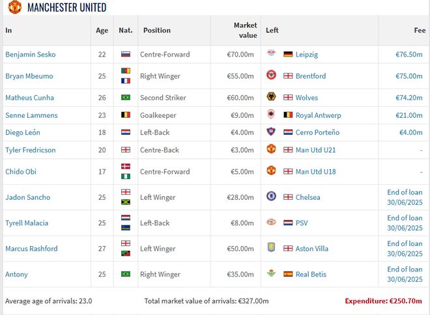Click the Brentford club crest icon

click(x=272, y=76)
